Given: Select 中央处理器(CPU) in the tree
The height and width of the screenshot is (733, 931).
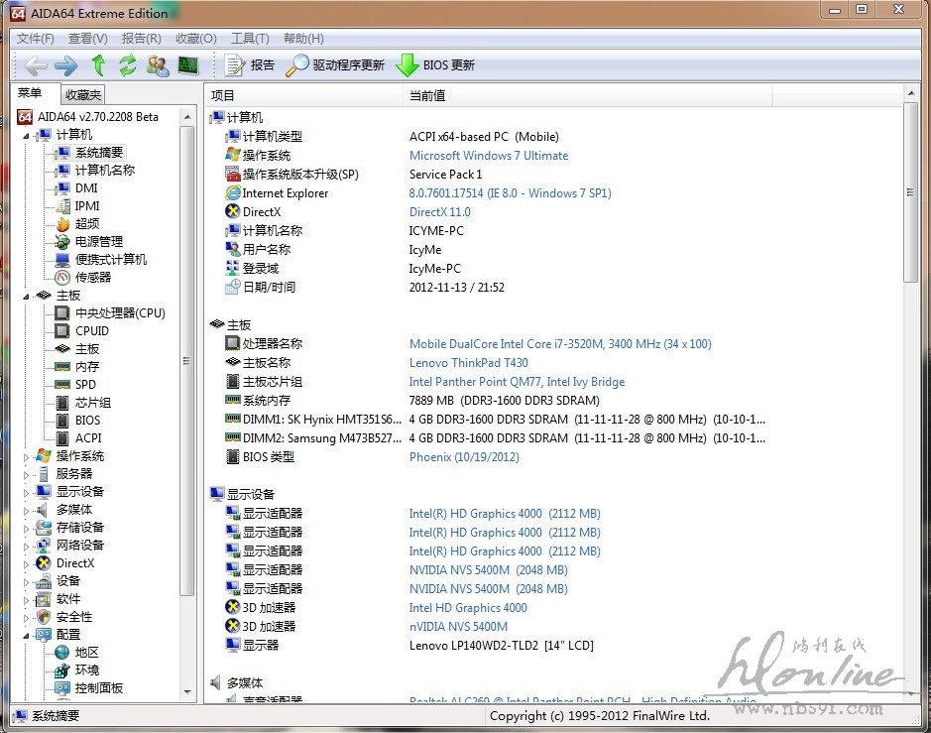Looking at the screenshot, I should pos(120,313).
